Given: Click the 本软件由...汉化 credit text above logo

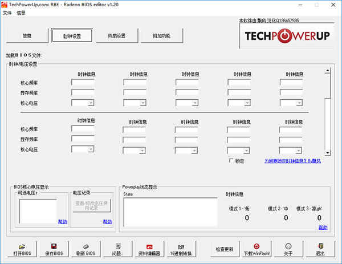Looking at the screenshot, I should pyautogui.click(x=269, y=21).
